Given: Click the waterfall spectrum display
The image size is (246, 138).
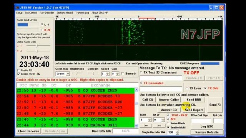Looking at the screenshot, I should point(139,40).
